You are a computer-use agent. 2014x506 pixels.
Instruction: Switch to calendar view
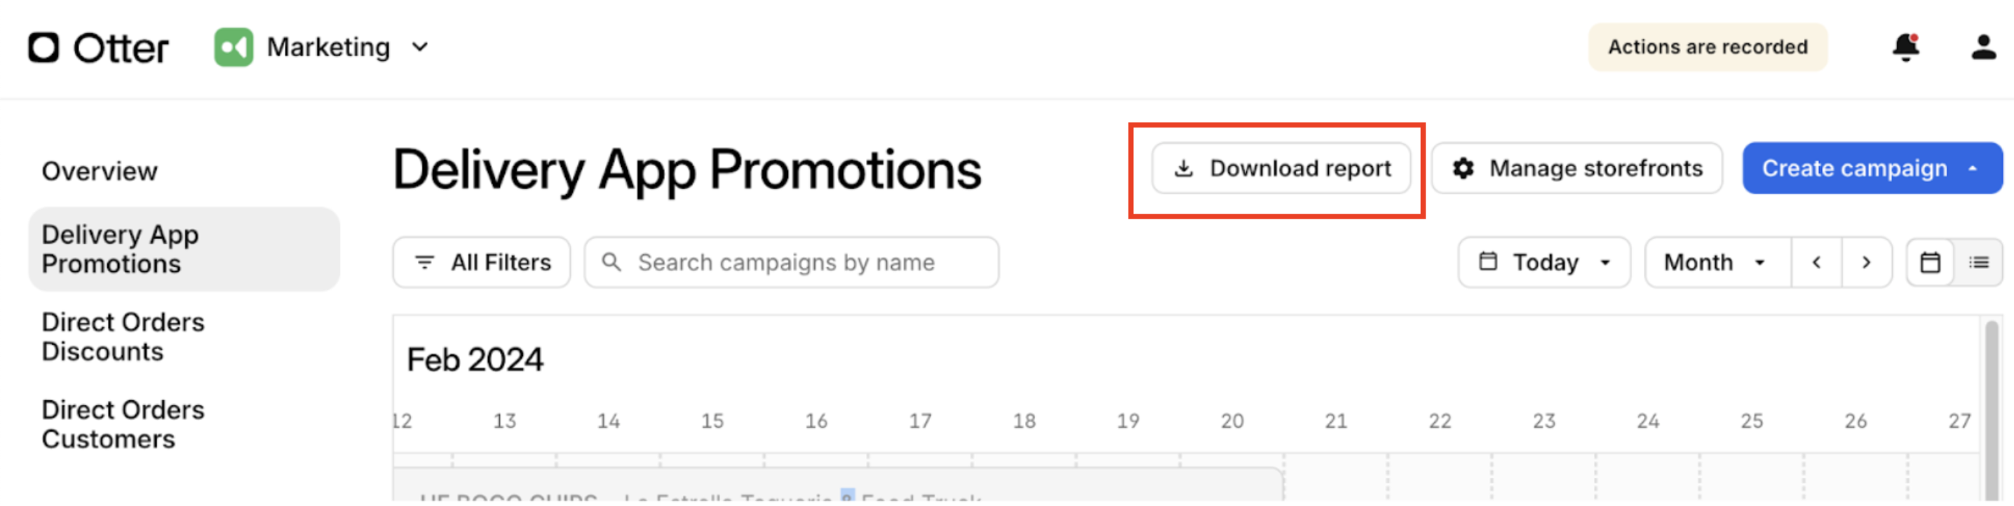point(1930,263)
